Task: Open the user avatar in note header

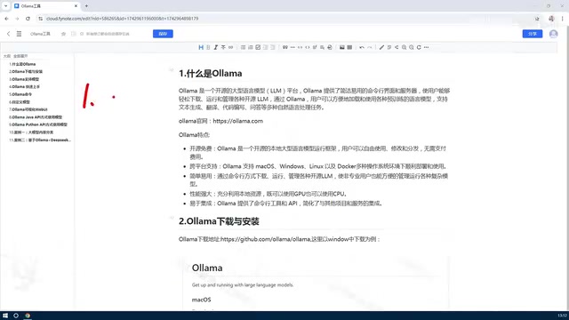Action: point(553,34)
